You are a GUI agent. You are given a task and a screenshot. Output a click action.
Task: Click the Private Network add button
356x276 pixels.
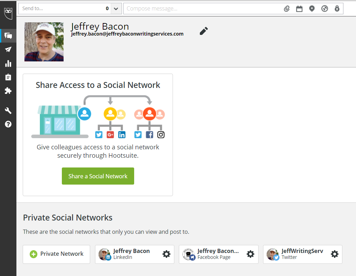pyautogui.click(x=56, y=254)
